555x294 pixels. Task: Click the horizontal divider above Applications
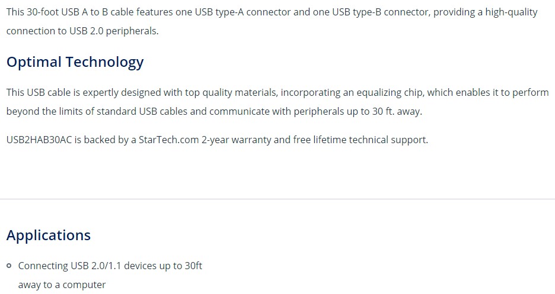tap(277, 199)
